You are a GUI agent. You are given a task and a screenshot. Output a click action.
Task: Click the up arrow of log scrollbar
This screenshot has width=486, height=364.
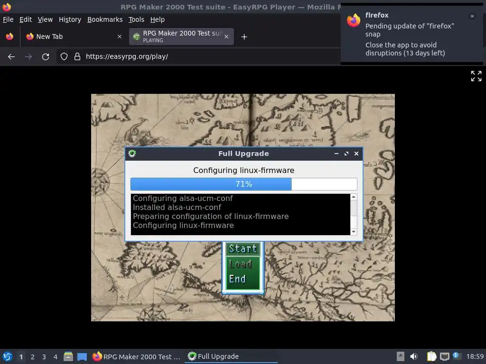click(354, 197)
